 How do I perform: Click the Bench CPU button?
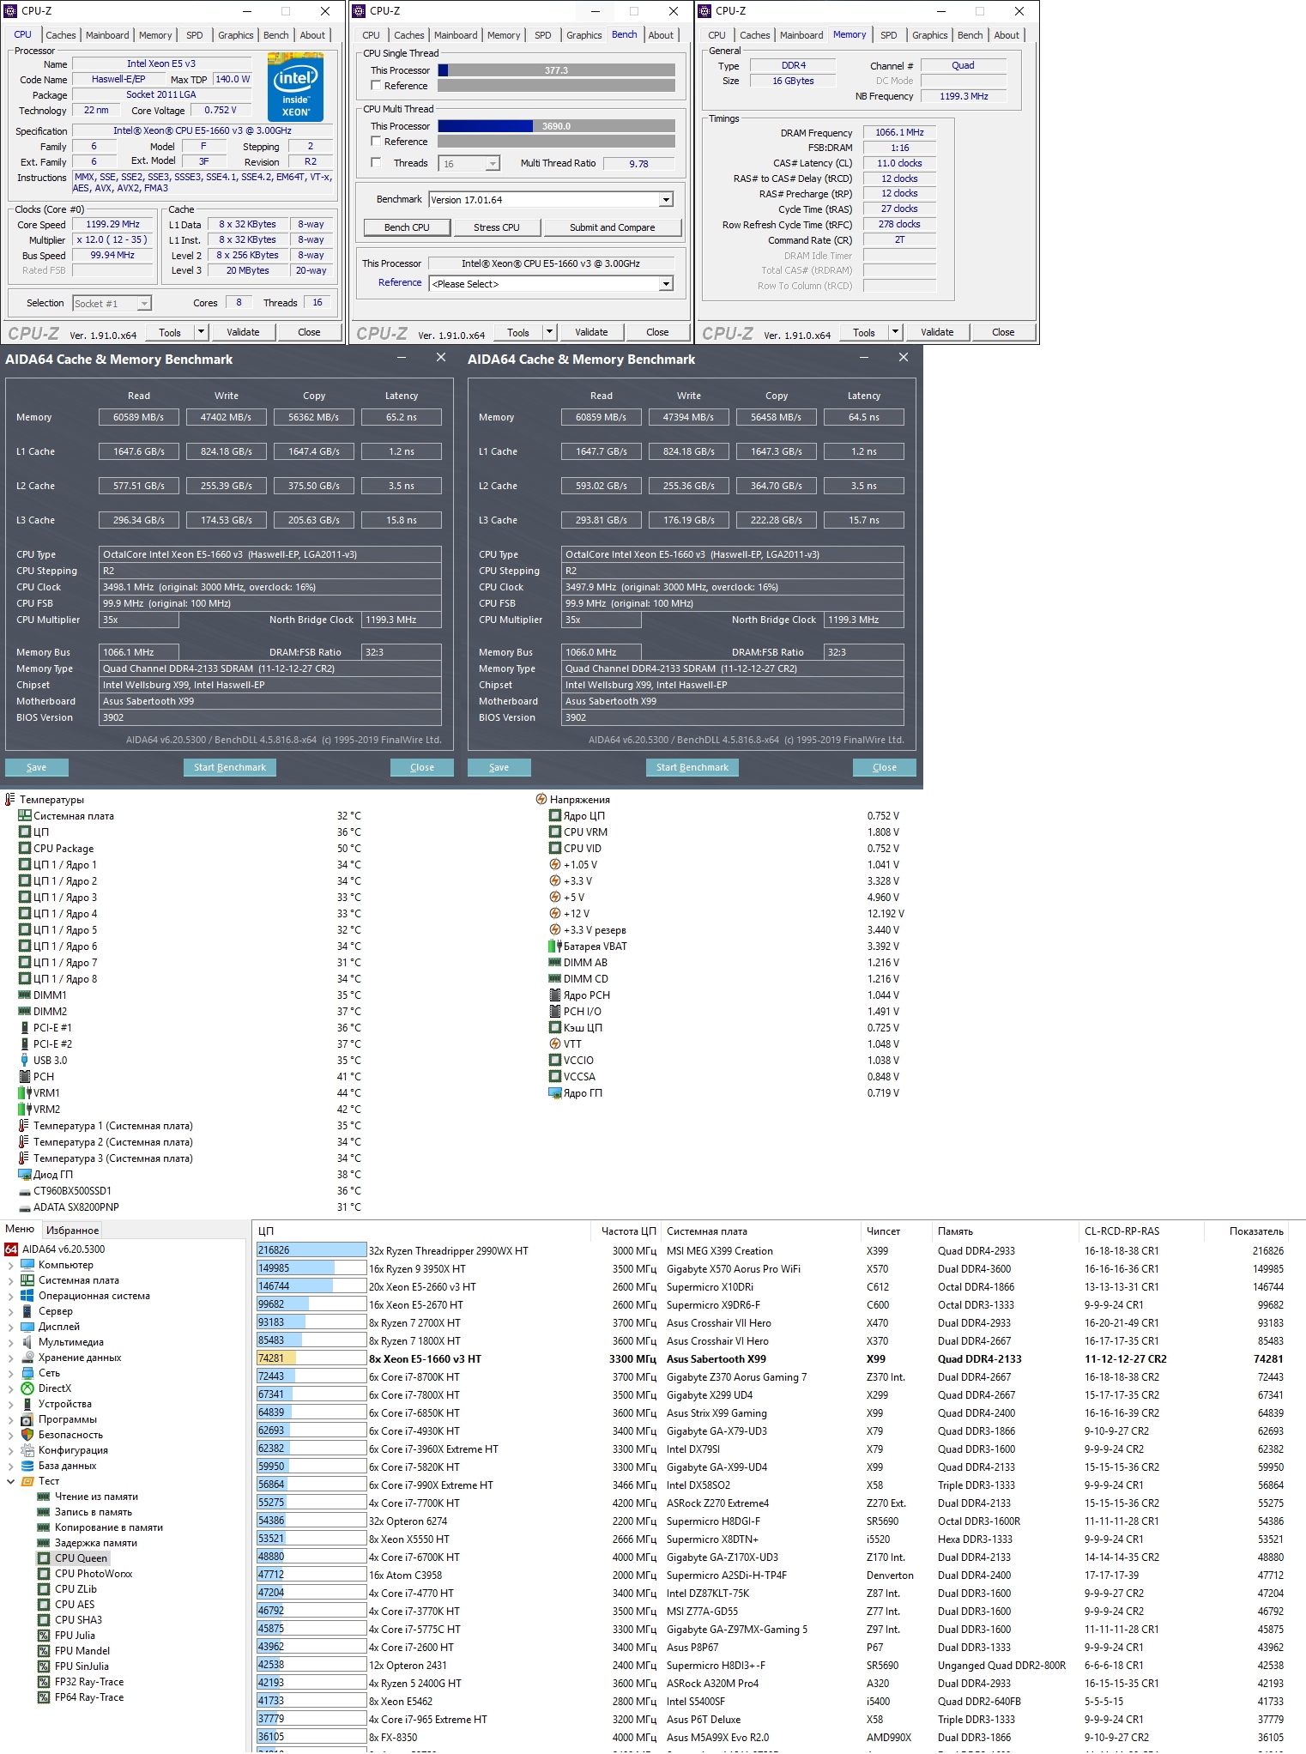(x=407, y=227)
